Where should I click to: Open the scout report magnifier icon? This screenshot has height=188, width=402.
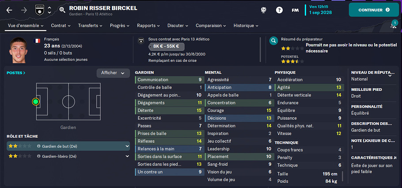click(274, 41)
